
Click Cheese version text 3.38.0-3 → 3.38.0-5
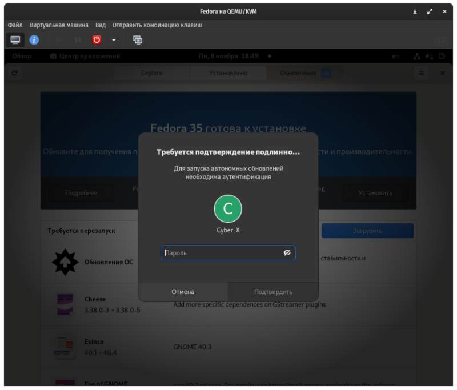[112, 310]
